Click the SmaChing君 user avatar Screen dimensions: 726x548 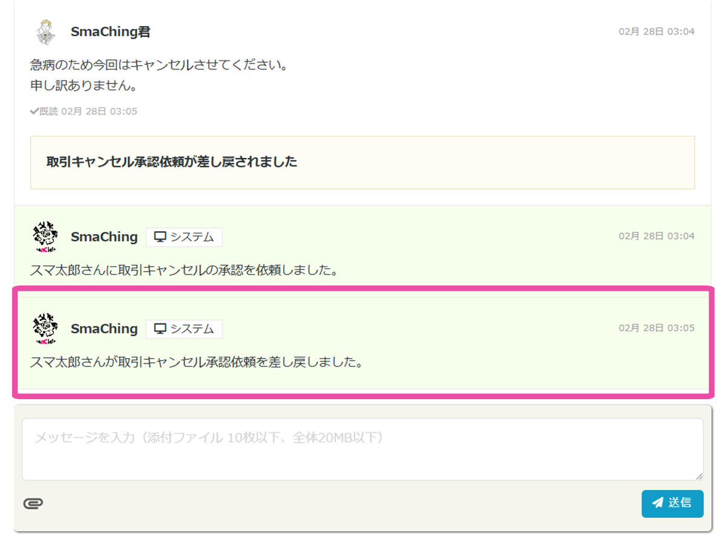coord(44,32)
